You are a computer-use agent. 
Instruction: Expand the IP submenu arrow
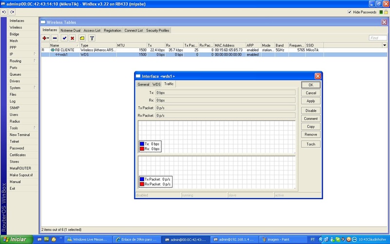click(x=35, y=54)
